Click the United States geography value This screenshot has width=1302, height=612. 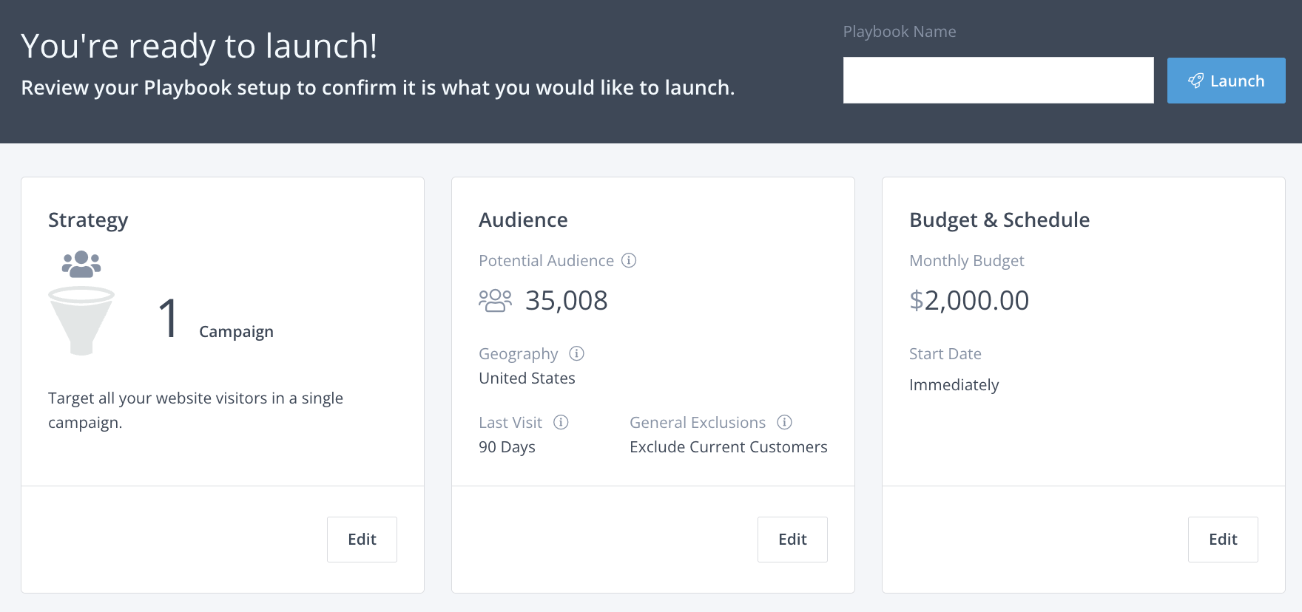click(x=527, y=378)
